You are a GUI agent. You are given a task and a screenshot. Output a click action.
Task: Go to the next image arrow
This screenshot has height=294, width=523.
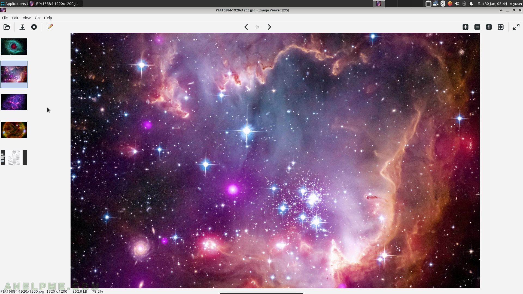pos(269,27)
